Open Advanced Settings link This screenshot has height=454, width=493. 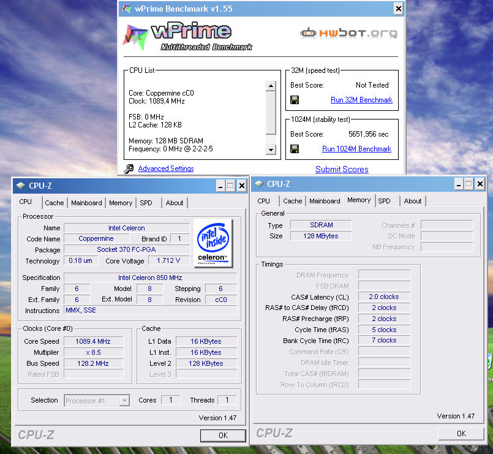click(x=166, y=168)
